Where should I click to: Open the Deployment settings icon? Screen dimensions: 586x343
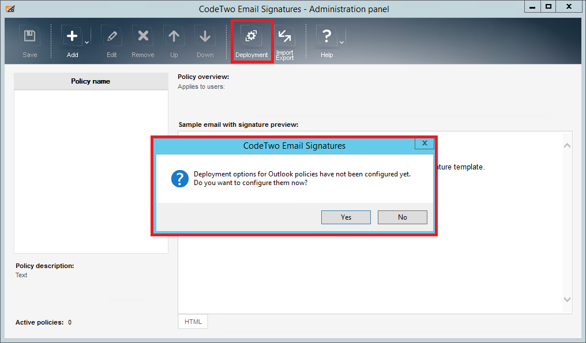[251, 36]
